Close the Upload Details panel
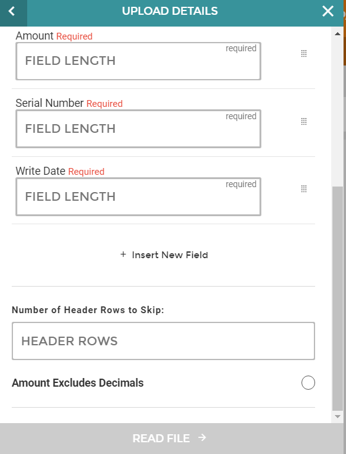This screenshot has height=454, width=346. tap(327, 11)
